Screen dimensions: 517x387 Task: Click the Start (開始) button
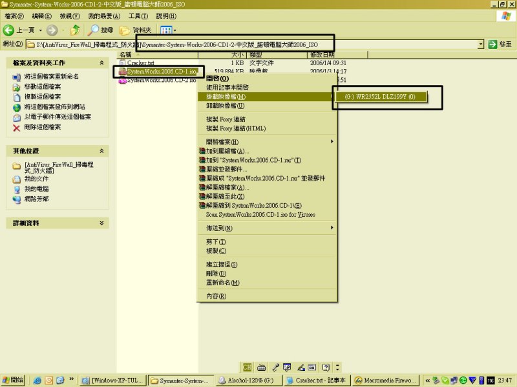tap(13, 380)
